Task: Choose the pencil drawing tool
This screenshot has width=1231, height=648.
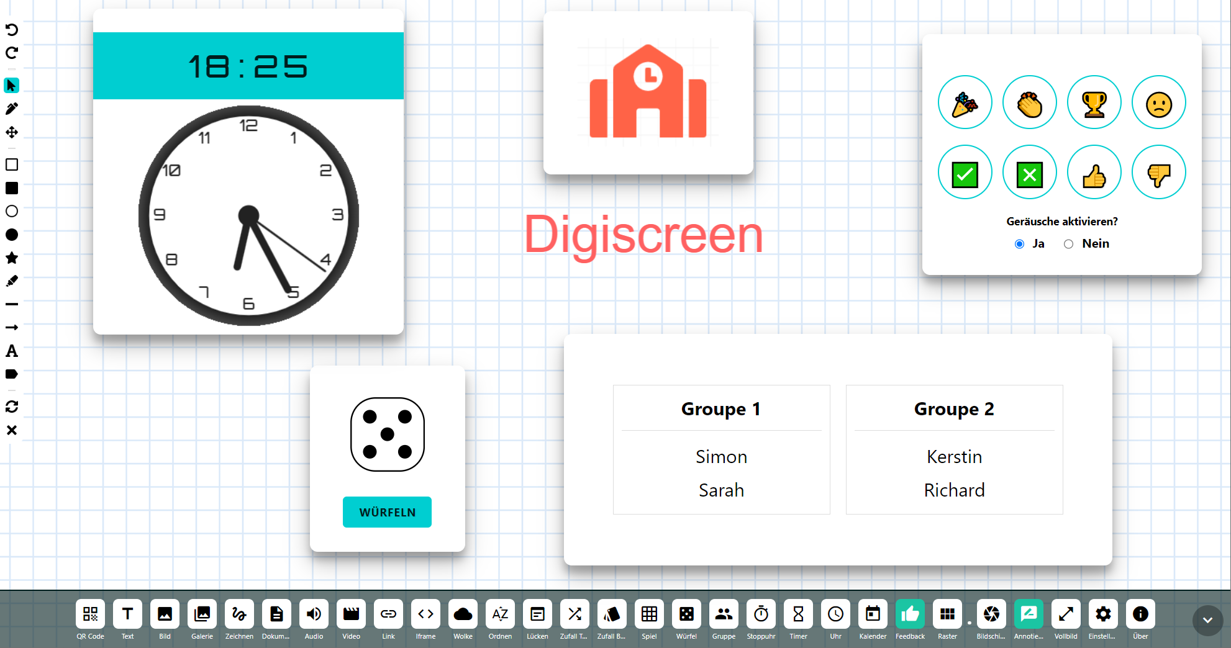Action: pos(12,109)
